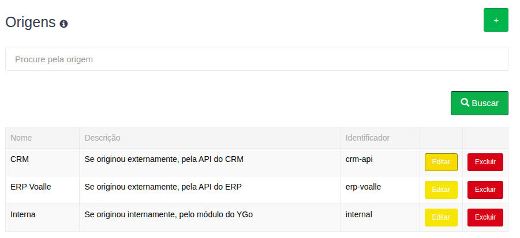This screenshot has height=238, width=520.
Task: Select the Interna name cell
Action: (23, 214)
